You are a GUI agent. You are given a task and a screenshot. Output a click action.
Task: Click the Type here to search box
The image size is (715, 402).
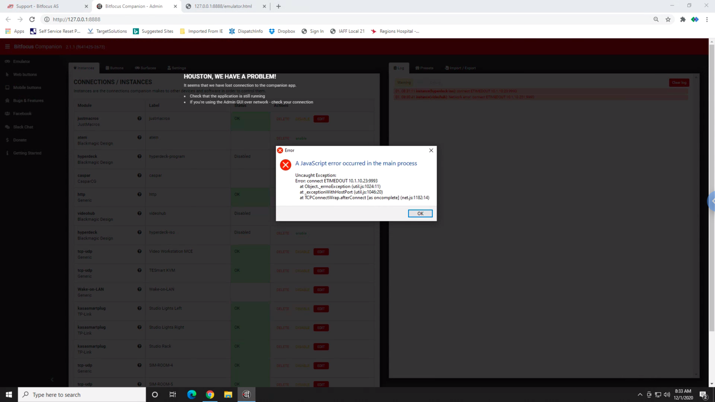(82, 394)
